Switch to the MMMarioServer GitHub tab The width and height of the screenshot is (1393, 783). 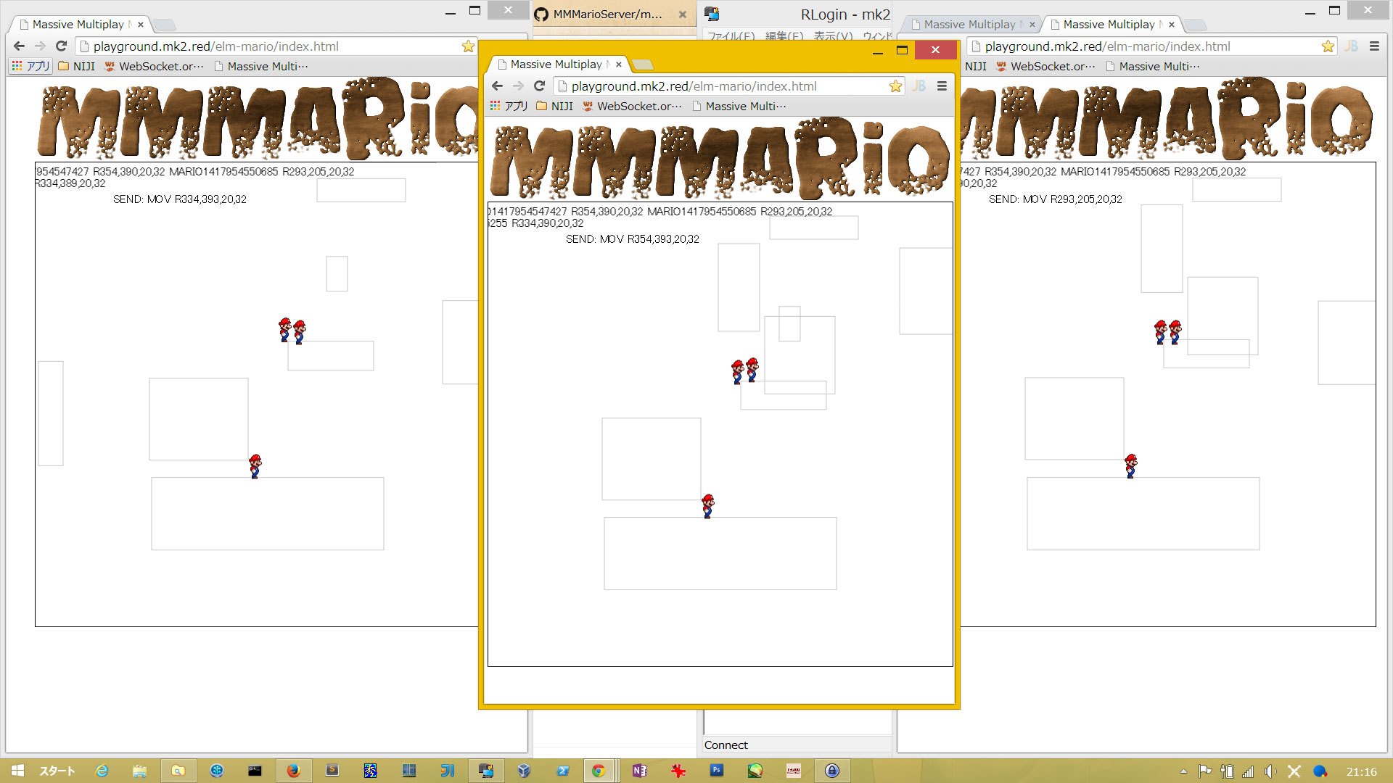(608, 14)
